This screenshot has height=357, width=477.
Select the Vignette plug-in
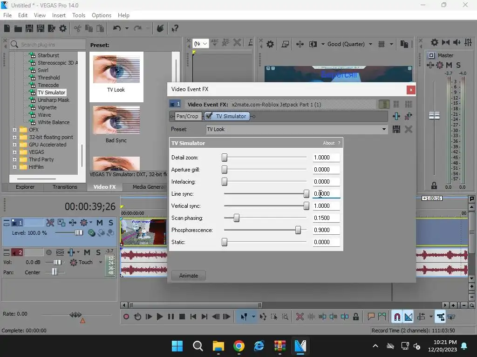47,107
